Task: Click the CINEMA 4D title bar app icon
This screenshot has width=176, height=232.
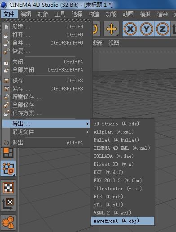Action: tap(4, 4)
